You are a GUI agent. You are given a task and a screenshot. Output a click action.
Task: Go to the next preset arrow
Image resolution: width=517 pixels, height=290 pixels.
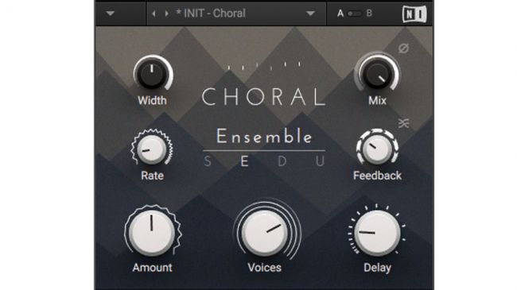(166, 14)
